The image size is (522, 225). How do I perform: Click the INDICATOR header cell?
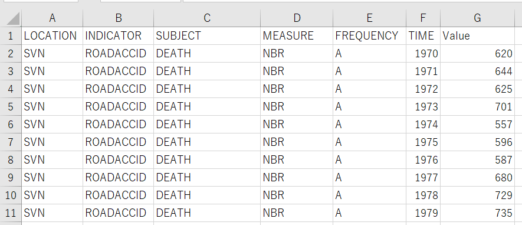click(118, 35)
